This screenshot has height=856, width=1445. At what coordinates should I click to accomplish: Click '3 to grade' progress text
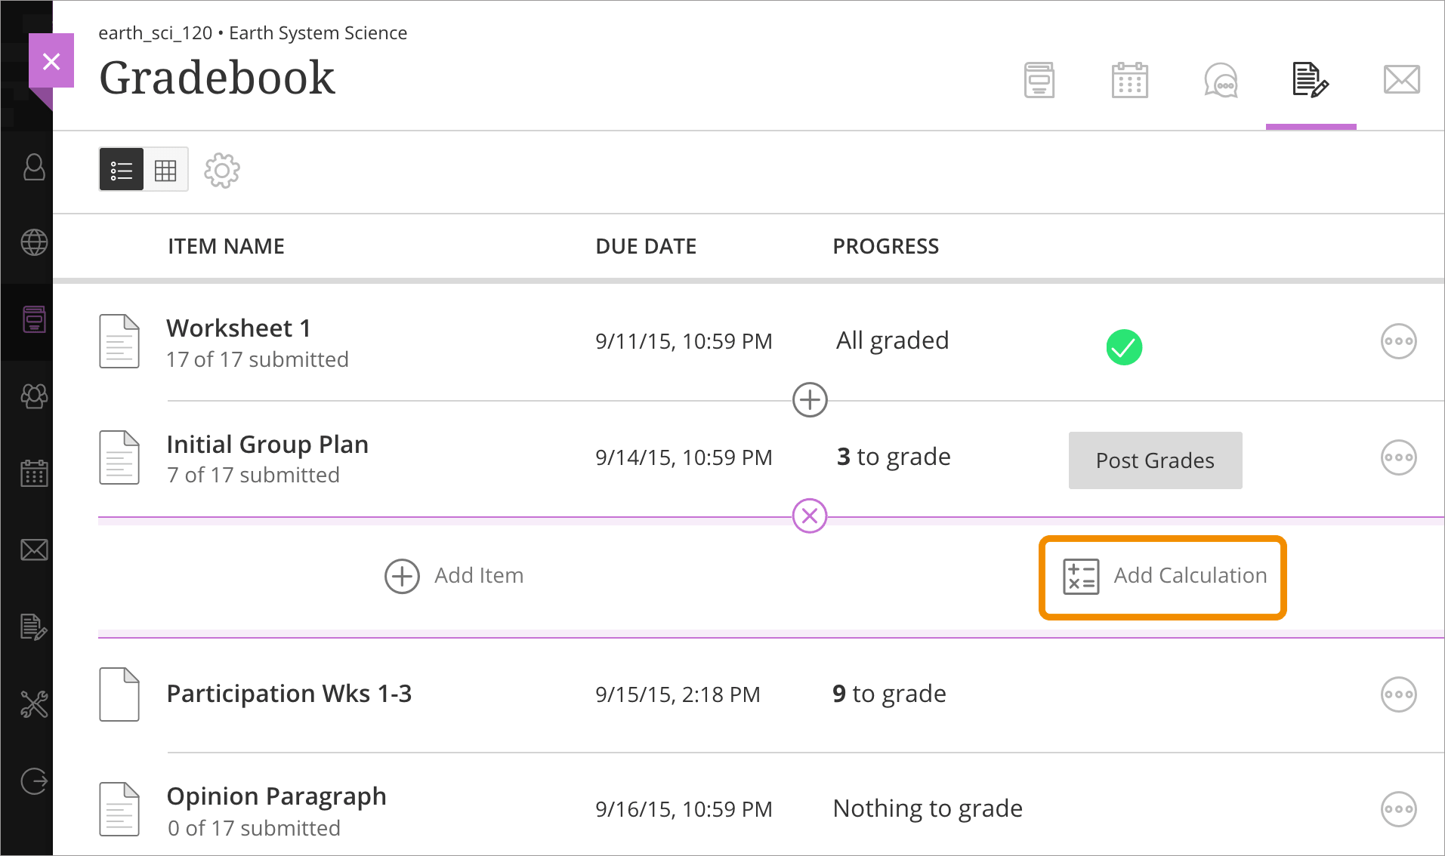pyautogui.click(x=894, y=457)
